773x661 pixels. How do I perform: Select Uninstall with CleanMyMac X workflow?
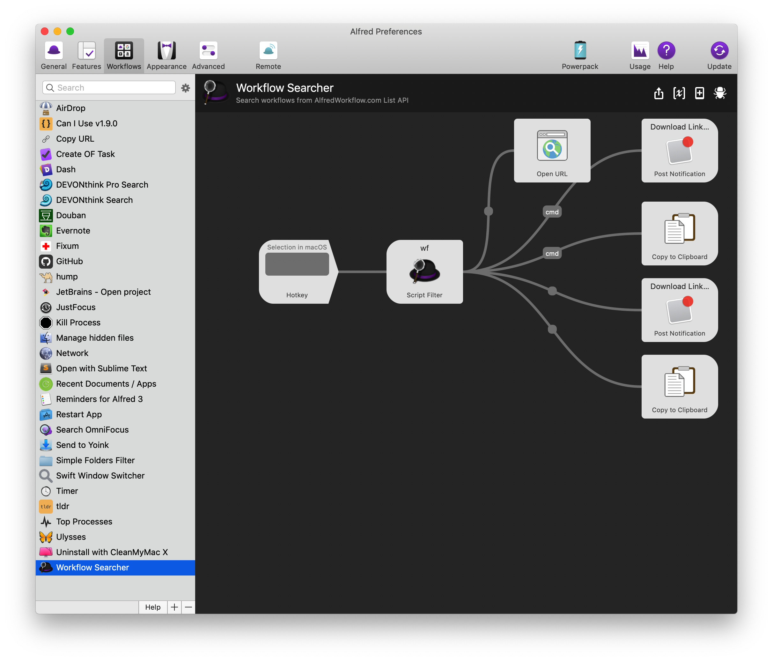[115, 552]
